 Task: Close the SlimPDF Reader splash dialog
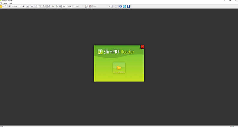pos(142,47)
